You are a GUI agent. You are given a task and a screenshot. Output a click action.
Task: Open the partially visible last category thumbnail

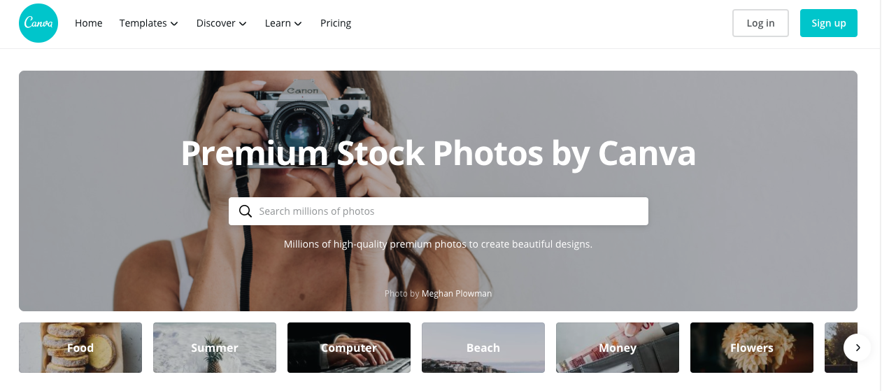coord(841,348)
